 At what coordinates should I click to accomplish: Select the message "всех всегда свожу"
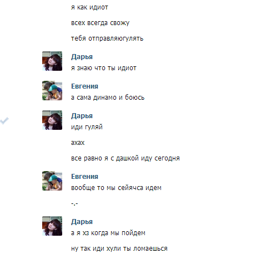[x=101, y=23]
